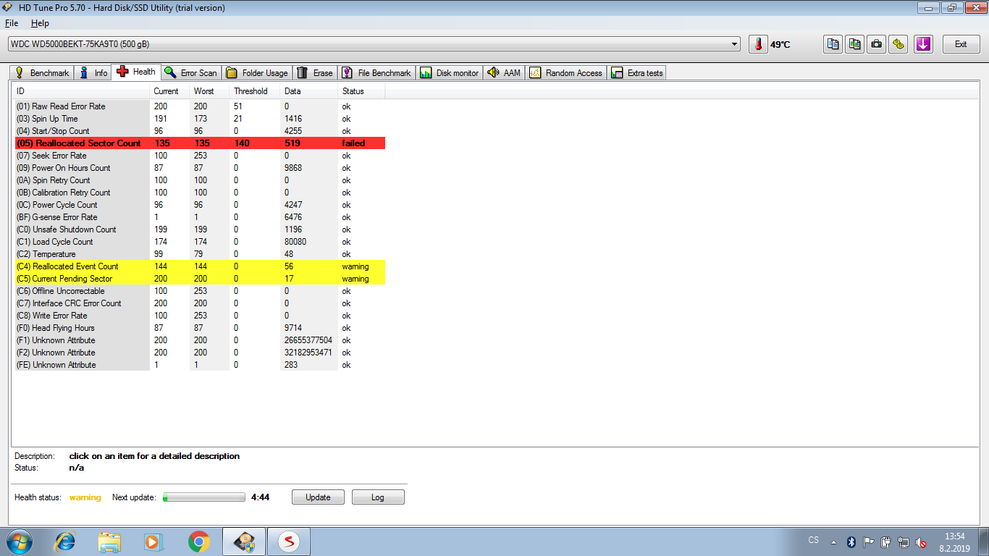The image size is (989, 556).
Task: Click the battery power tray icon
Action: pyautogui.click(x=886, y=542)
